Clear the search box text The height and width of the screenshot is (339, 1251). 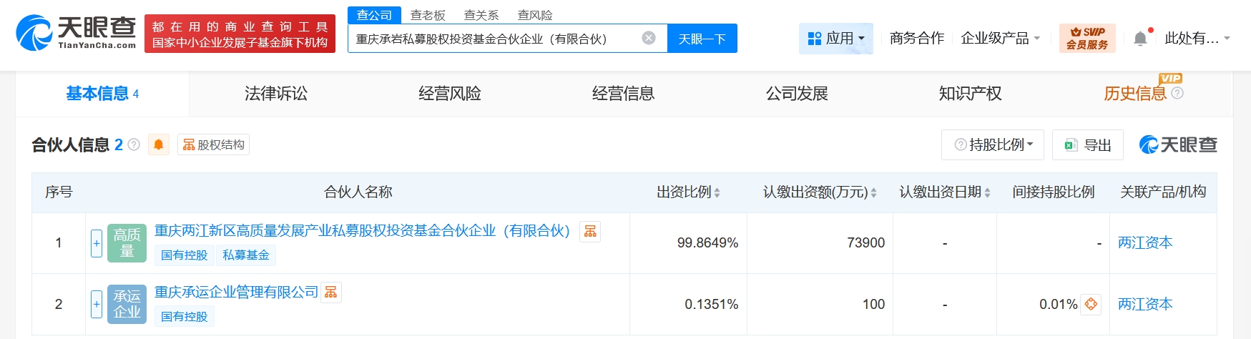click(648, 39)
